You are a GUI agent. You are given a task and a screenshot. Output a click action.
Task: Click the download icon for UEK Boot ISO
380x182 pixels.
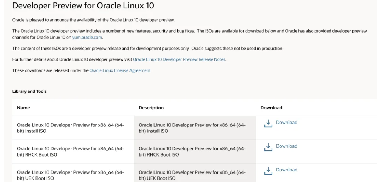coord(268,171)
